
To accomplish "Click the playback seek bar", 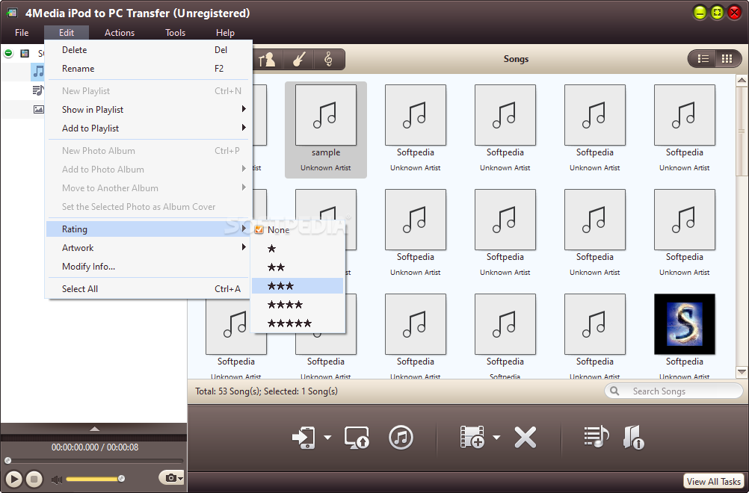I will 94,461.
